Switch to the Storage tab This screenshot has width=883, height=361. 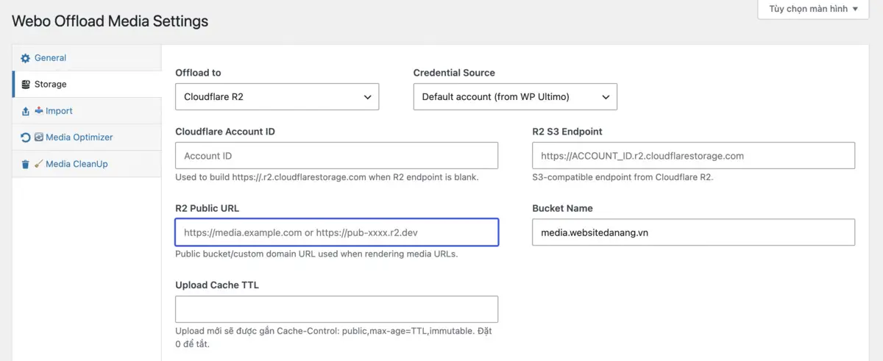[x=87, y=84]
